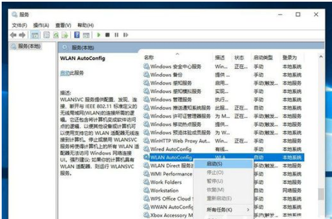Screen dimensions: 332x219
Task: Open the 文件(F) menu
Action: (20, 25)
